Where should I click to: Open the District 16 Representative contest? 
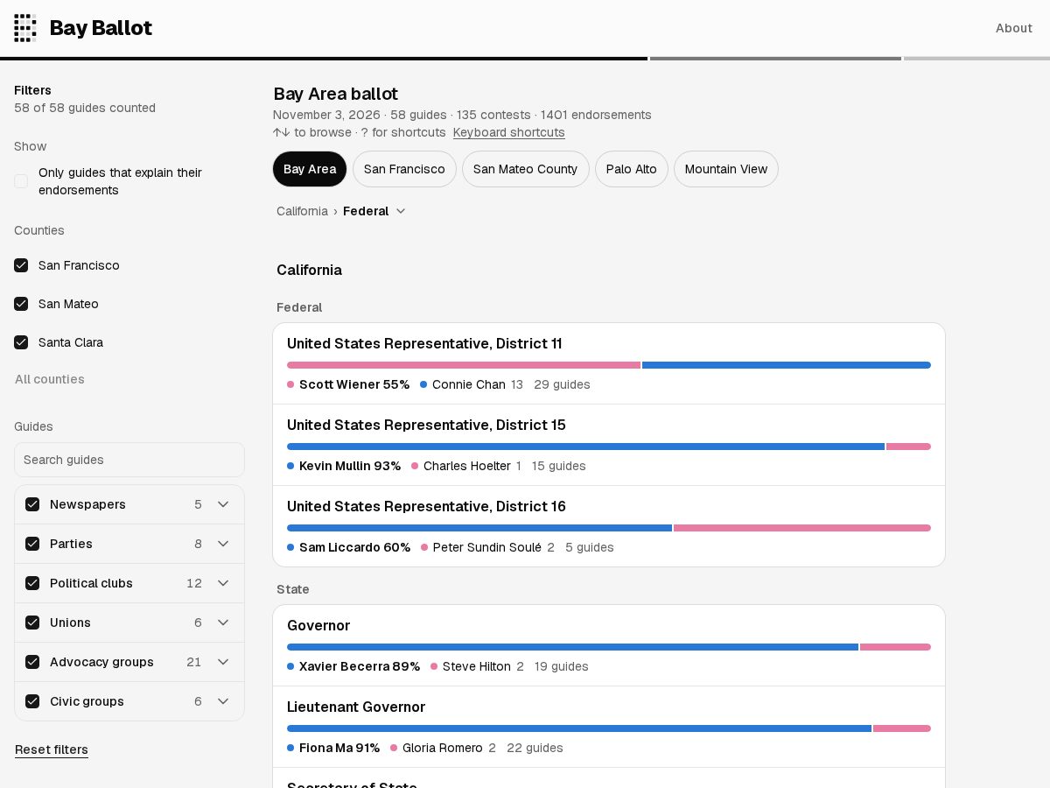[609, 526]
